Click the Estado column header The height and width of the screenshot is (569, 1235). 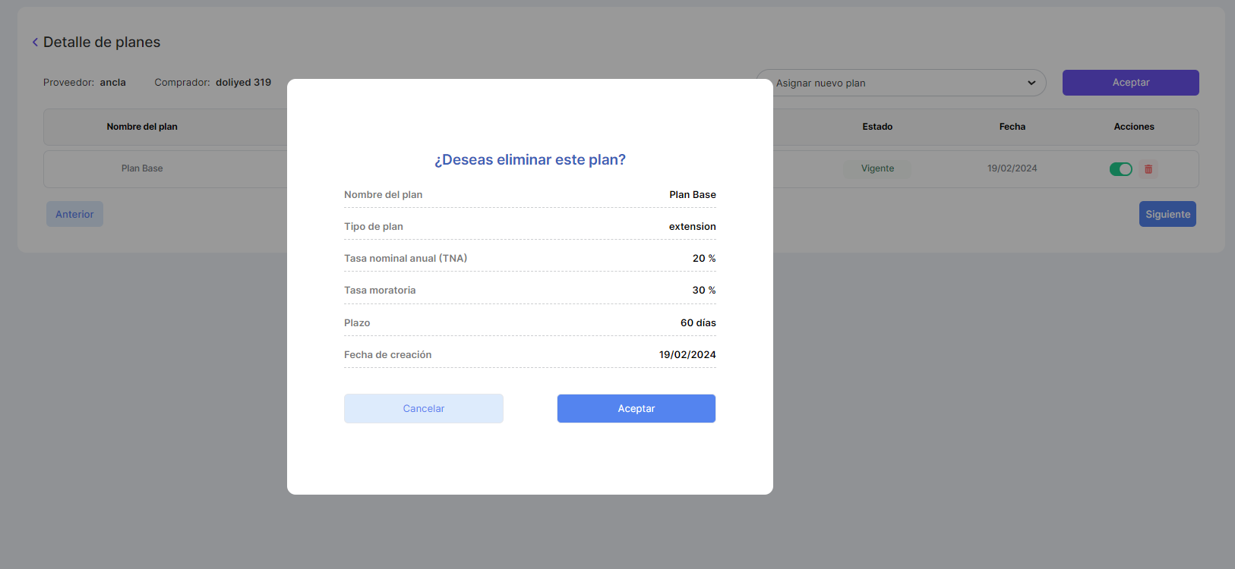tap(877, 127)
